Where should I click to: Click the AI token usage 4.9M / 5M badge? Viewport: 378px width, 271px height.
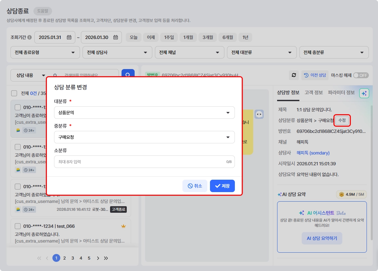point(351,194)
